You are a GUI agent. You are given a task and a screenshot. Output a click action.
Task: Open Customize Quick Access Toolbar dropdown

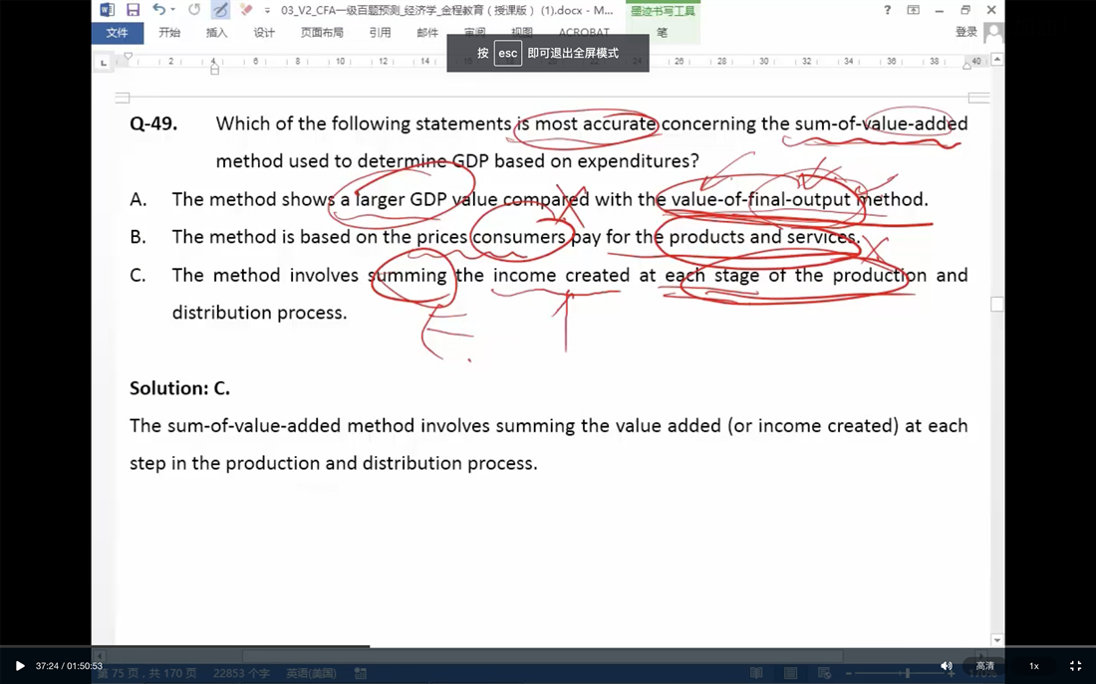tap(267, 11)
